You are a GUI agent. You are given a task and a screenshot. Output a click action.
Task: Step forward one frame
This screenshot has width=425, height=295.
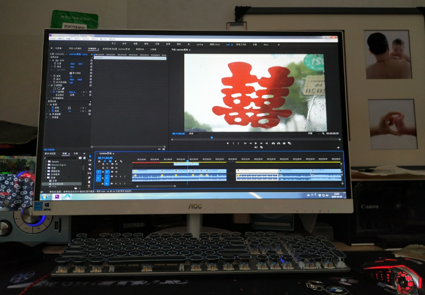click(x=261, y=143)
